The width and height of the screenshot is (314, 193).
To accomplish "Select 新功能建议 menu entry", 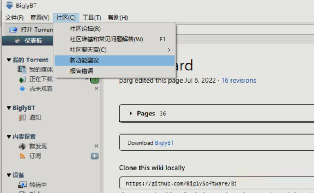I will [x=115, y=60].
